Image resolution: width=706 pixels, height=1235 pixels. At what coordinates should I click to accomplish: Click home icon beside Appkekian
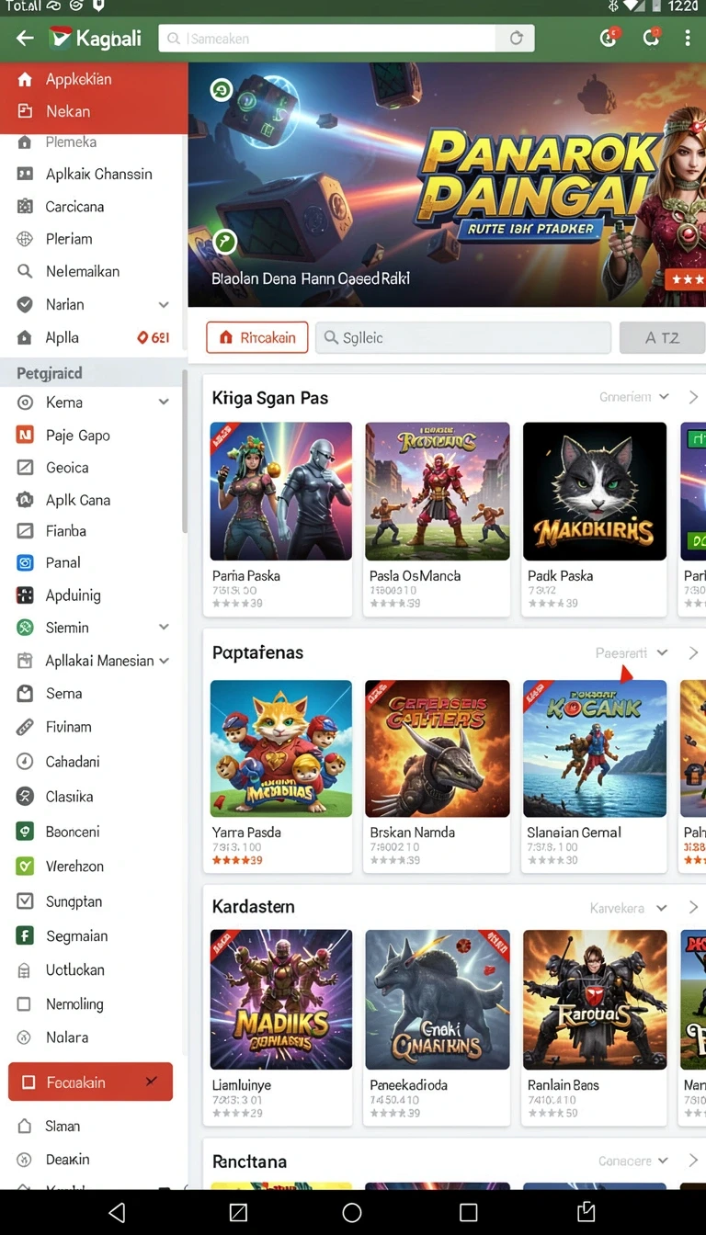click(x=25, y=79)
